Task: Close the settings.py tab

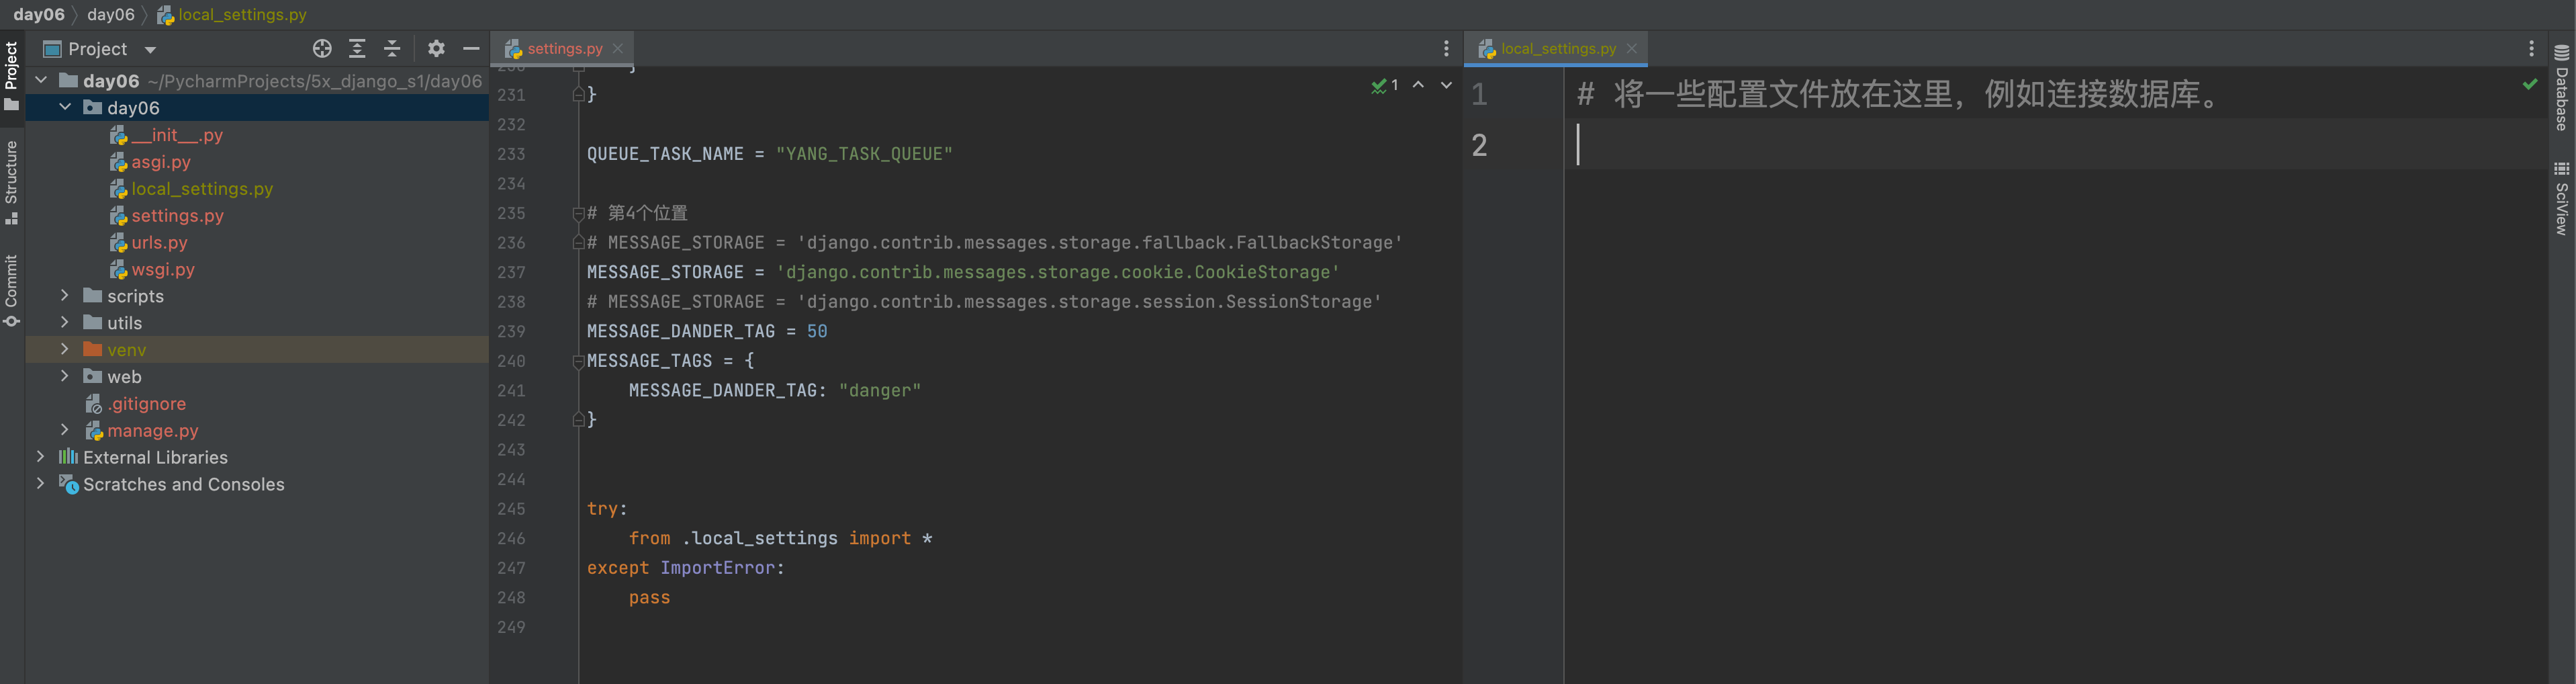Action: coord(618,48)
